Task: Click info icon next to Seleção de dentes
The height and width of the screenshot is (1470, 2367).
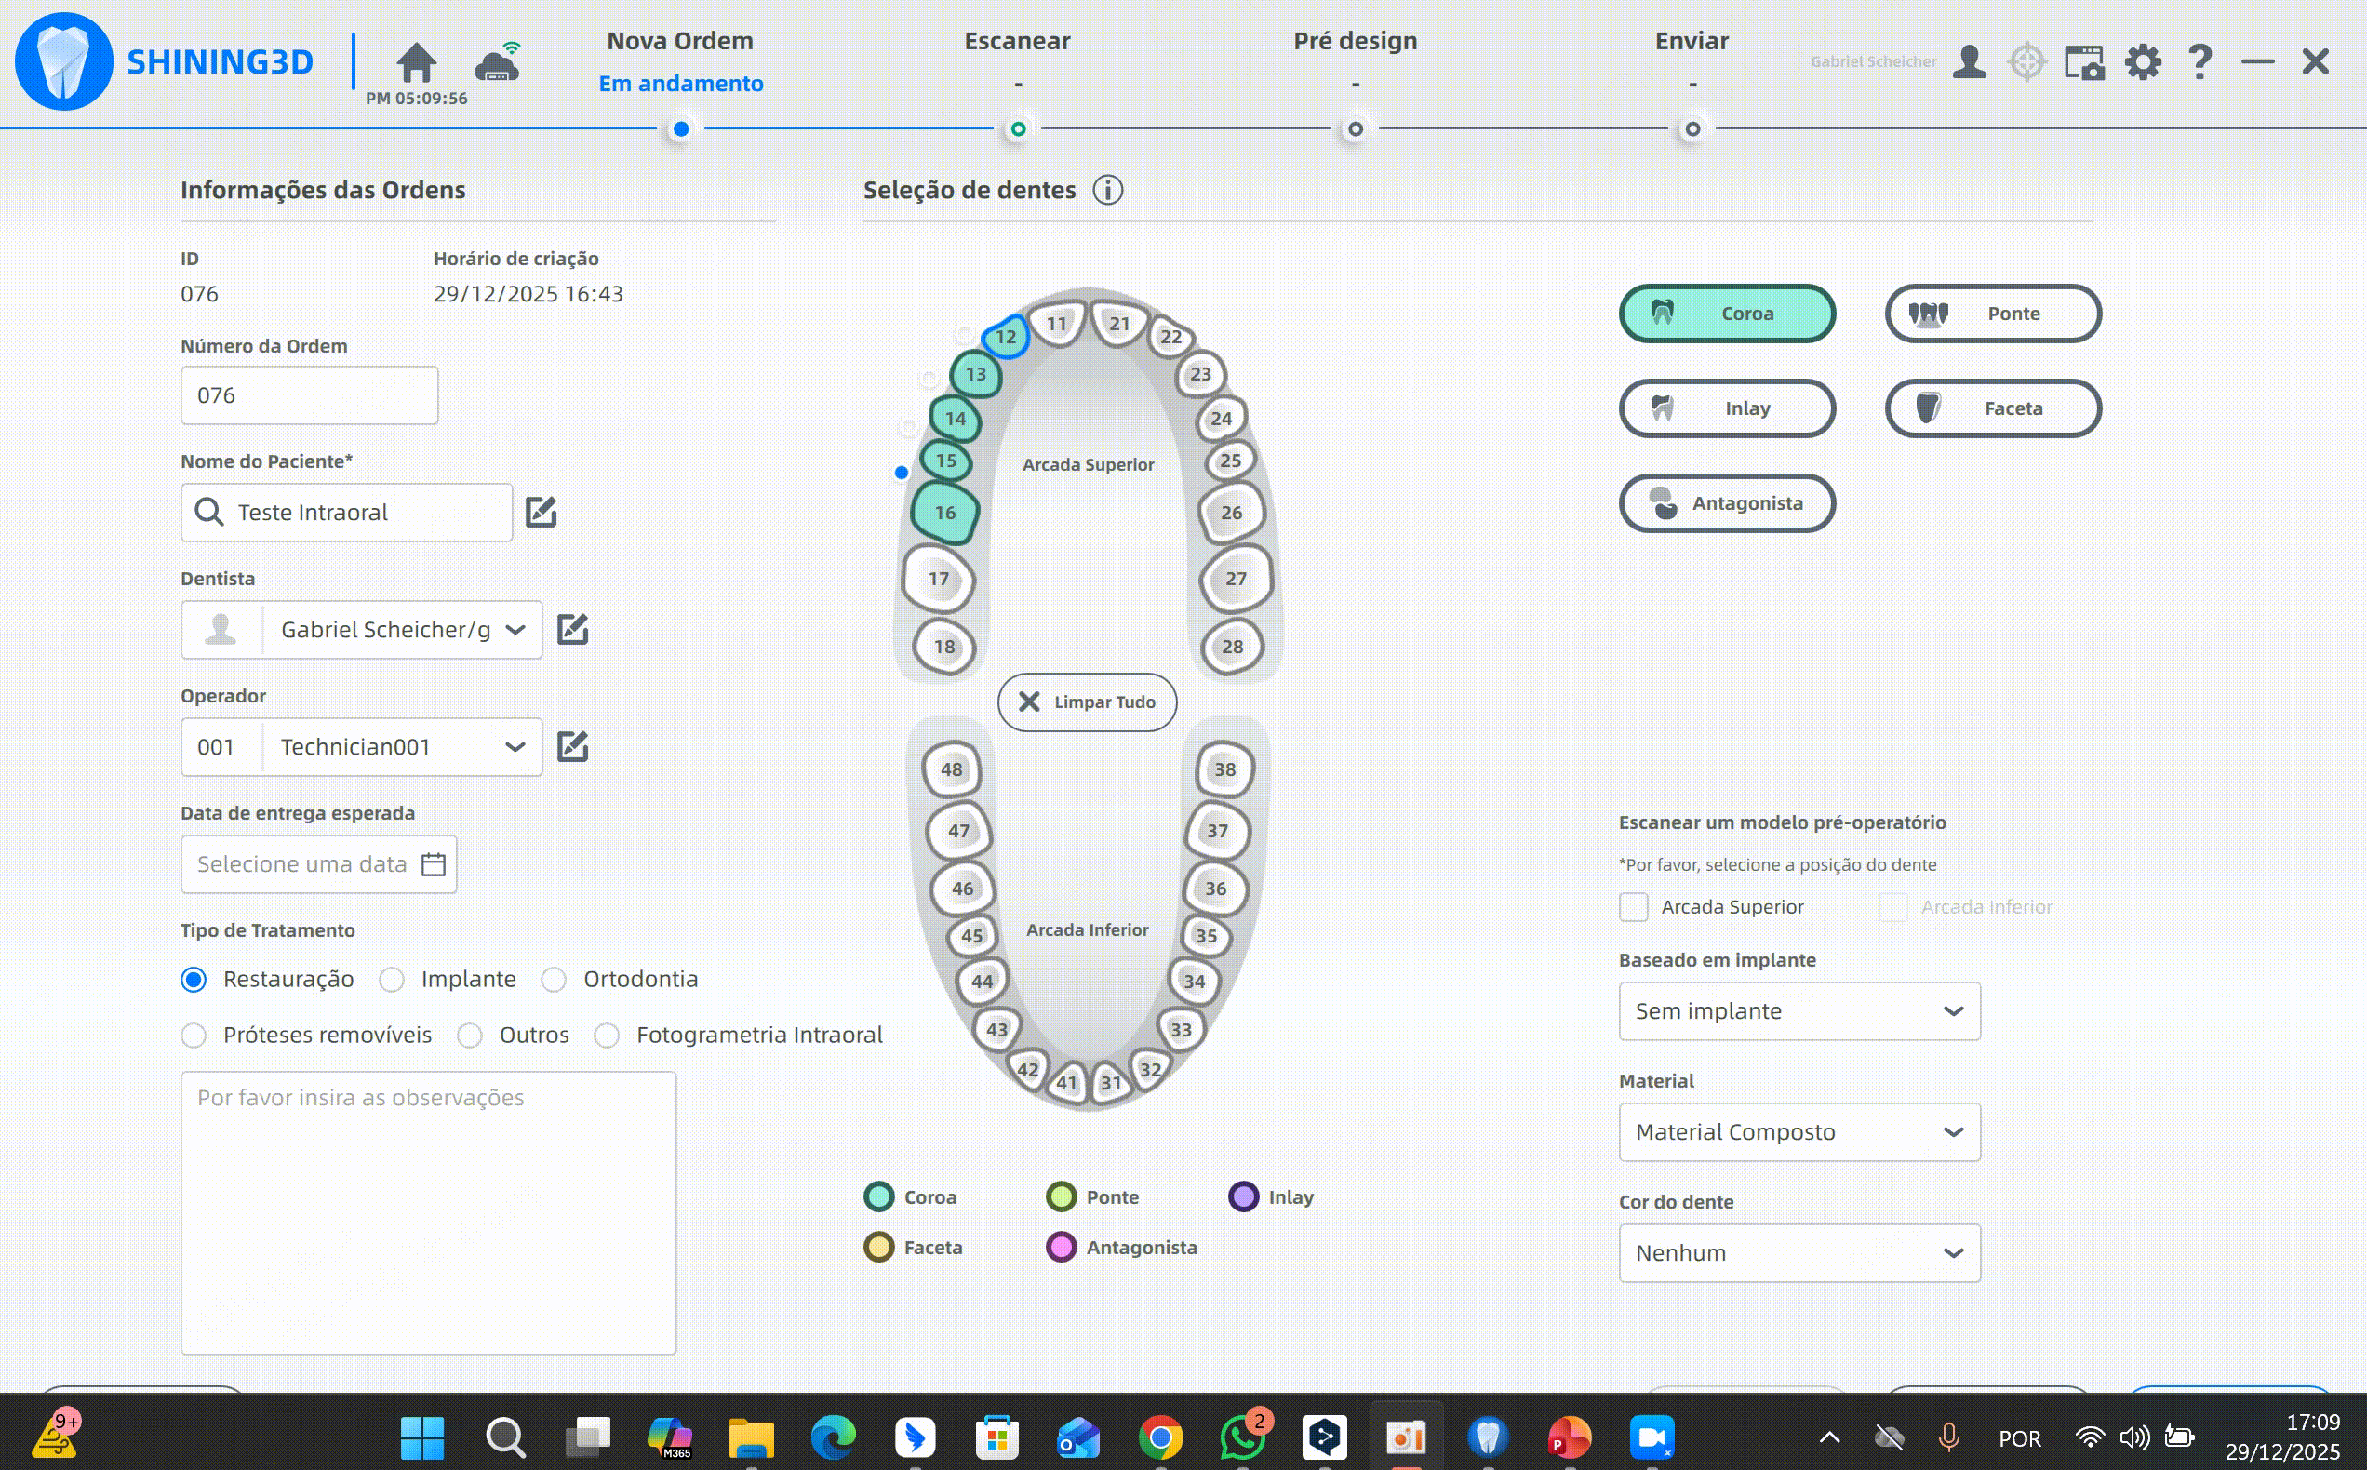Action: tap(1107, 190)
